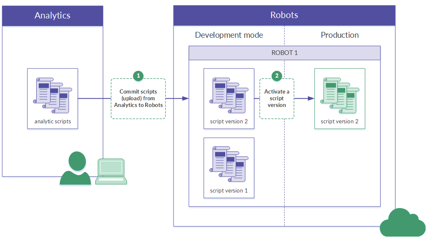The image size is (426, 237).
Task: Click the green step 2 circle
Action: (x=277, y=76)
